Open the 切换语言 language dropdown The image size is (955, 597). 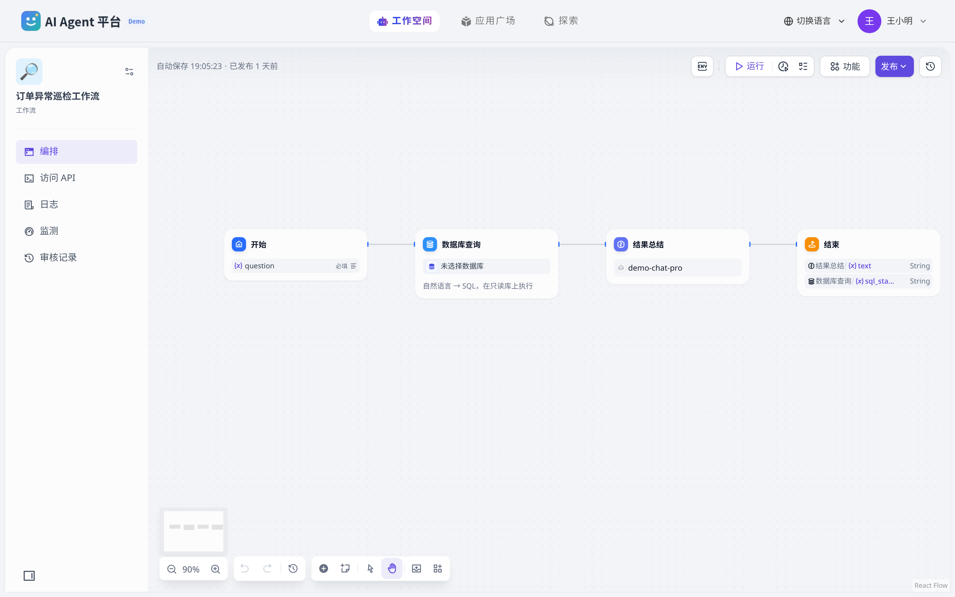point(814,21)
